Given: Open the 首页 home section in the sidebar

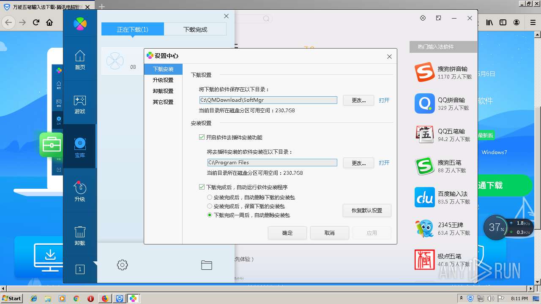Looking at the screenshot, I should (80, 60).
